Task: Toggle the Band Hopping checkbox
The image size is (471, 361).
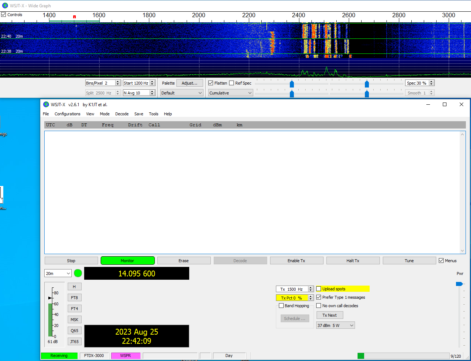Action: pyautogui.click(x=281, y=306)
